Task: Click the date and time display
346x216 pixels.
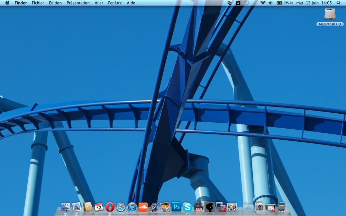Action: point(314,3)
